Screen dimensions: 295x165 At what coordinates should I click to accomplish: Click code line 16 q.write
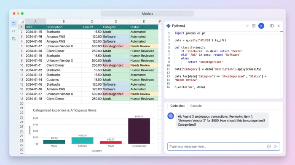tap(190, 87)
